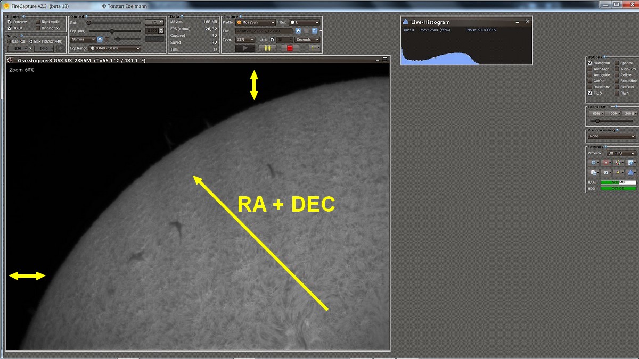The image size is (639, 359).
Task: Start capture with the play button
Action: (245, 48)
